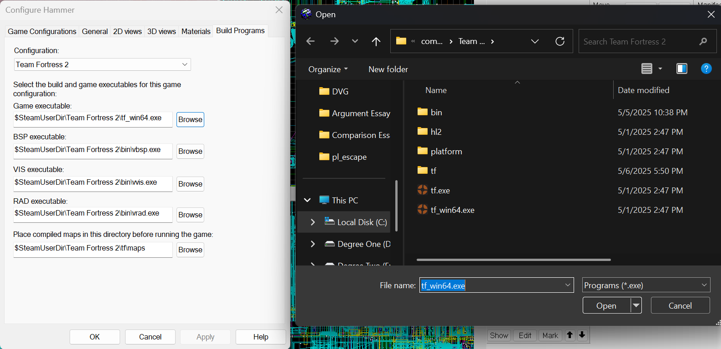Click the RAD executable path field
721x349 pixels.
(x=93, y=214)
